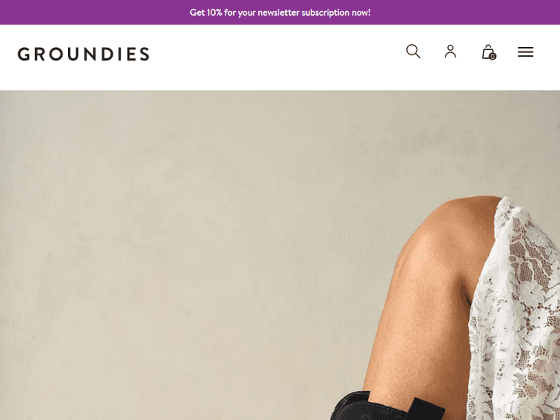Viewport: 560px width, 420px height.
Task: Go home via the GROUNDIES logo
Action: [83, 54]
